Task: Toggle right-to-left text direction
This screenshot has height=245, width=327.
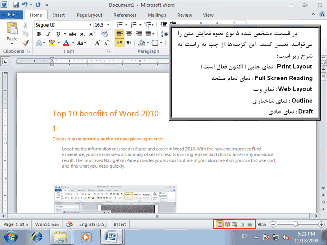Action: coord(129,43)
